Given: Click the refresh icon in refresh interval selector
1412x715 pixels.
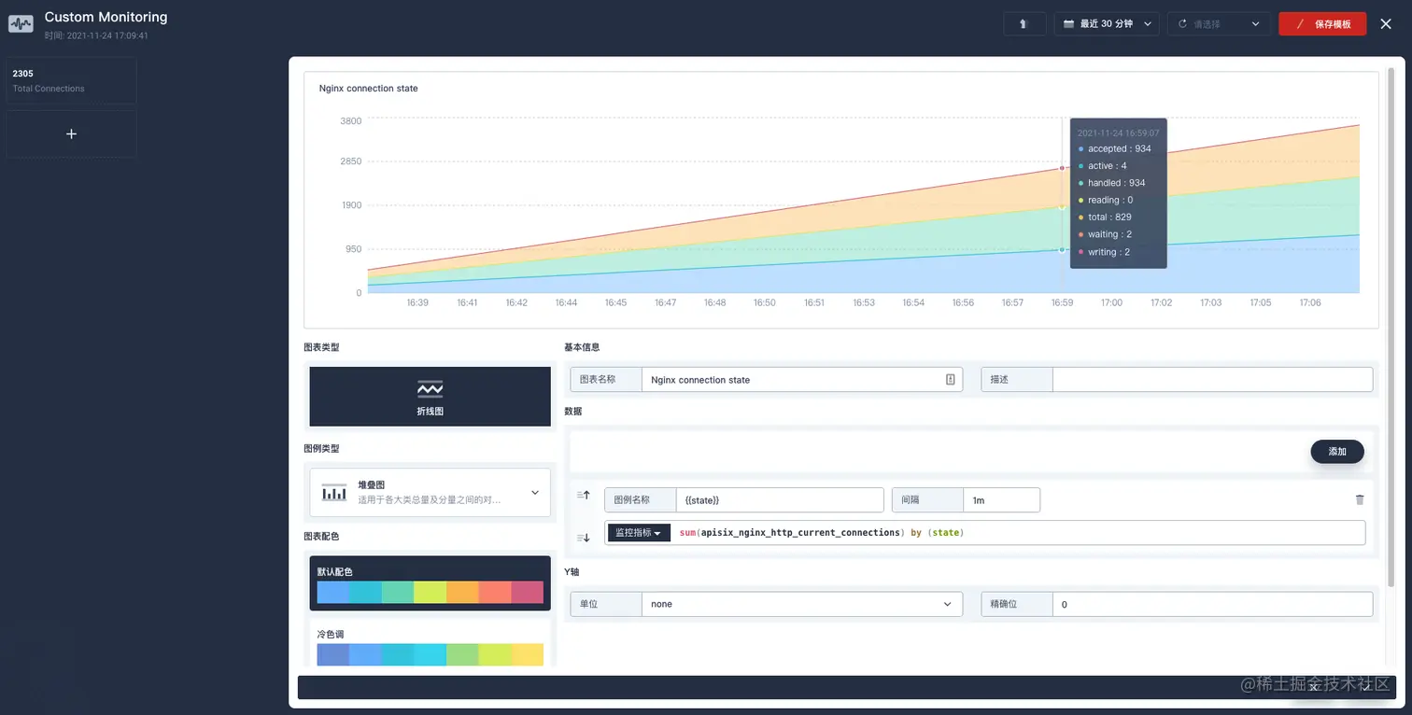Looking at the screenshot, I should coord(1182,24).
